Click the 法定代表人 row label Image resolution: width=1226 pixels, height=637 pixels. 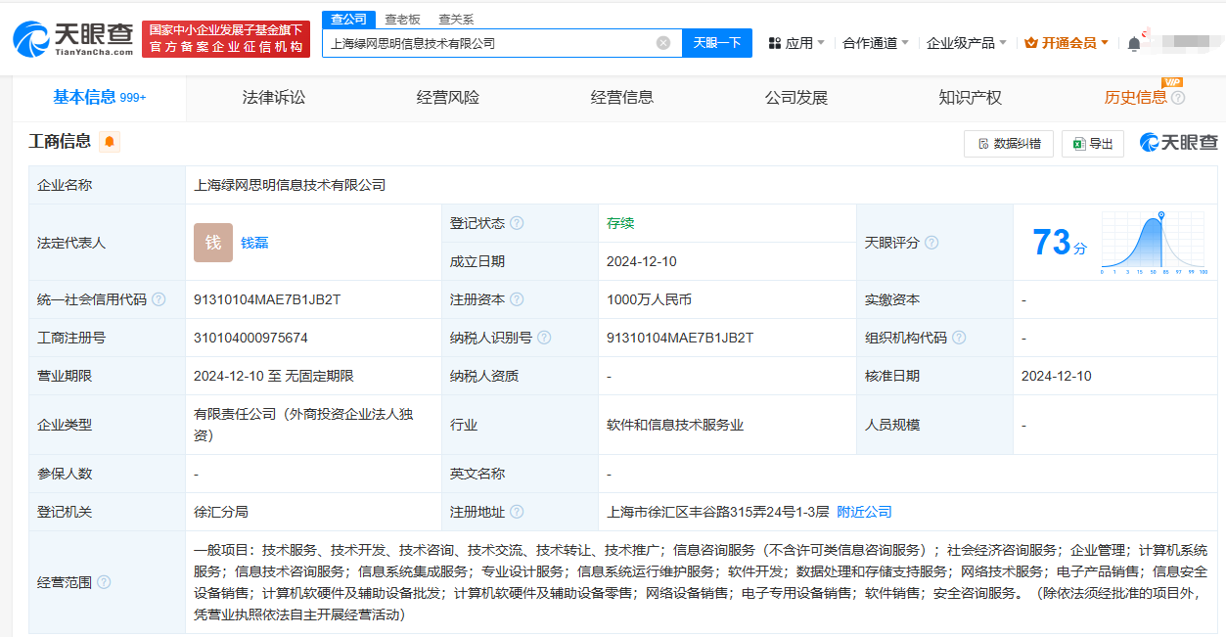[71, 243]
